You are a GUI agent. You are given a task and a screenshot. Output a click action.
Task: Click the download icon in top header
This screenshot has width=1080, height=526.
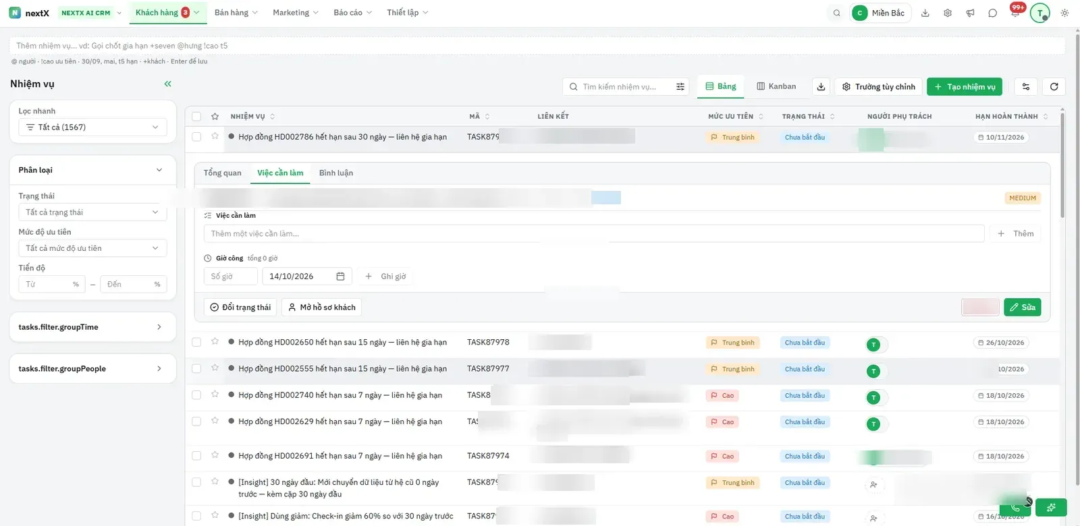925,13
